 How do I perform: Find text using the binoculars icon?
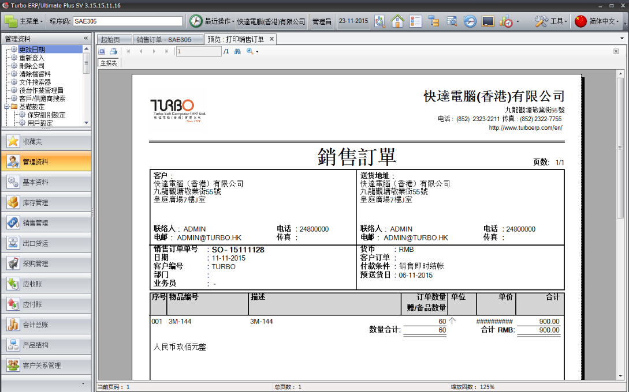[x=237, y=51]
